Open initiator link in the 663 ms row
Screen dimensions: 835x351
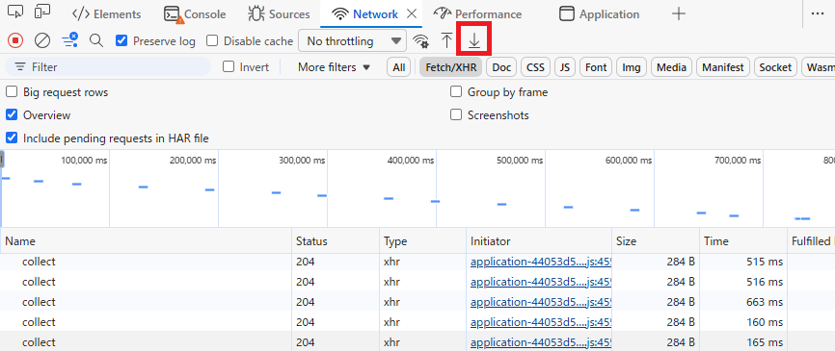coord(541,302)
